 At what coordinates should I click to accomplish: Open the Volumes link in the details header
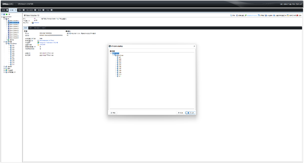[37, 23]
